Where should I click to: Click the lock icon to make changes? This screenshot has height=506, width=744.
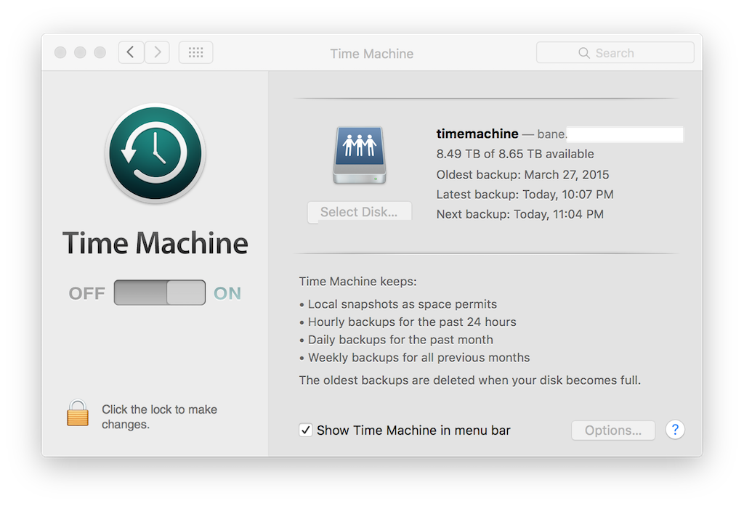pyautogui.click(x=77, y=412)
